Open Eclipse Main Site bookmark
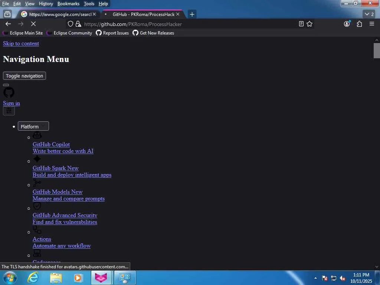 pyautogui.click(x=23, y=33)
